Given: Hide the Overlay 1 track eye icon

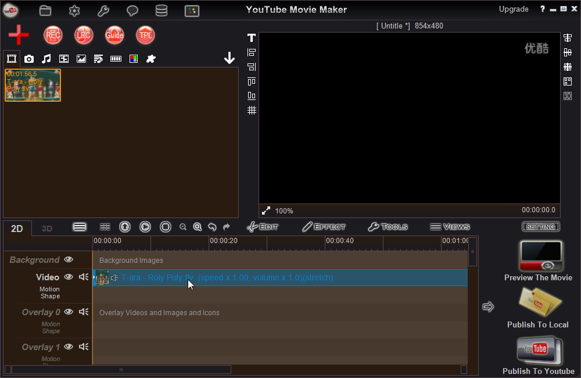Looking at the screenshot, I should point(69,347).
